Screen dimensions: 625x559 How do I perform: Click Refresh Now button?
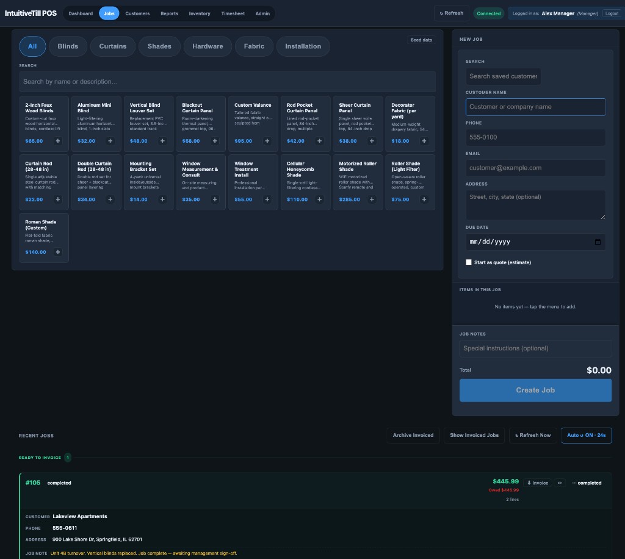click(532, 435)
